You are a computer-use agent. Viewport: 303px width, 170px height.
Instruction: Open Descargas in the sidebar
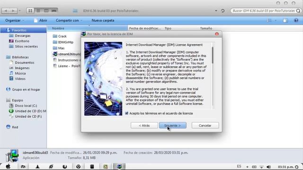coord(20,36)
